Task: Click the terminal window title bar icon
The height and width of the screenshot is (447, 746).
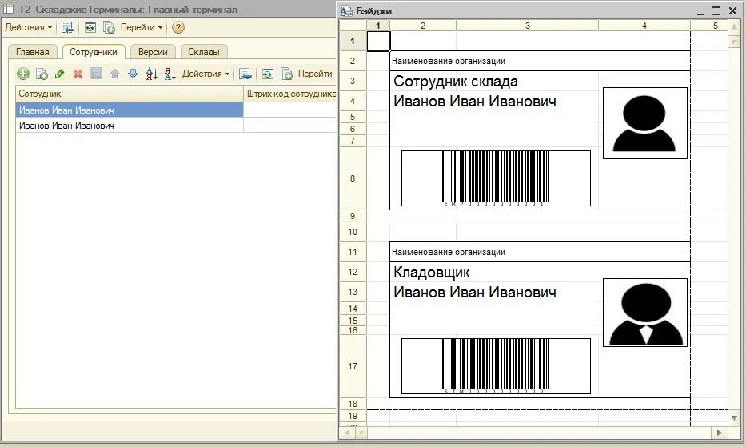Action: tap(8, 9)
